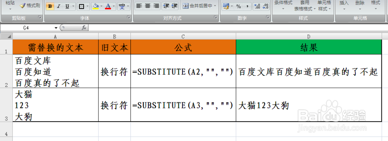Viewport: 388px width, 141px height.
Task: Select column C header
Action: [x=183, y=36]
